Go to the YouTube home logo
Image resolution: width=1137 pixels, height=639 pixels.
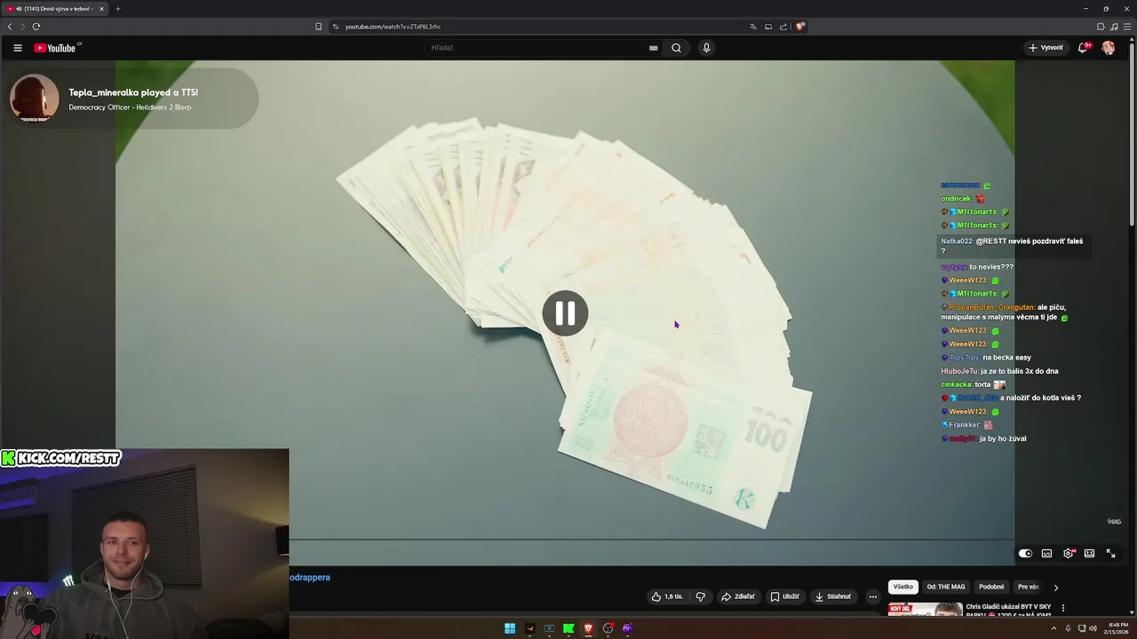click(57, 48)
